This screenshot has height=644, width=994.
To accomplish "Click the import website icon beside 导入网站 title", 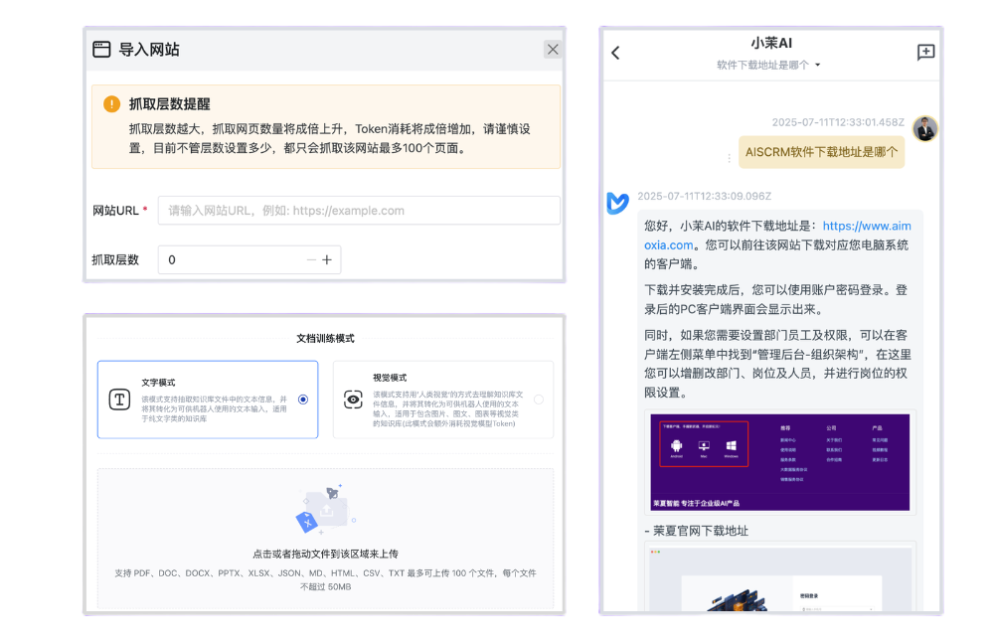I will pyautogui.click(x=102, y=48).
